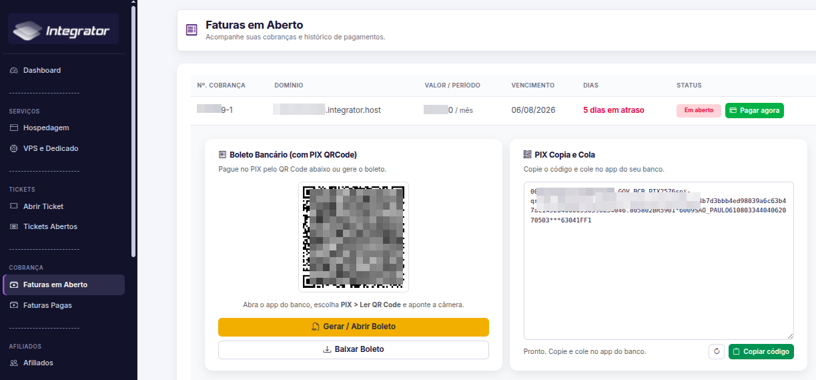The width and height of the screenshot is (816, 380).
Task: Click the Faturas em Aberto page title
Action: pyautogui.click(x=254, y=25)
